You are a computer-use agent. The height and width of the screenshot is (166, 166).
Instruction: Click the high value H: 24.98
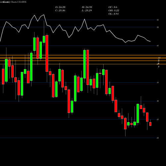point(87,7)
